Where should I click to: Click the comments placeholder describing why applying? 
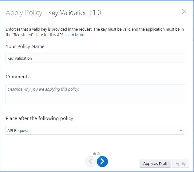pyautogui.click(x=43, y=89)
